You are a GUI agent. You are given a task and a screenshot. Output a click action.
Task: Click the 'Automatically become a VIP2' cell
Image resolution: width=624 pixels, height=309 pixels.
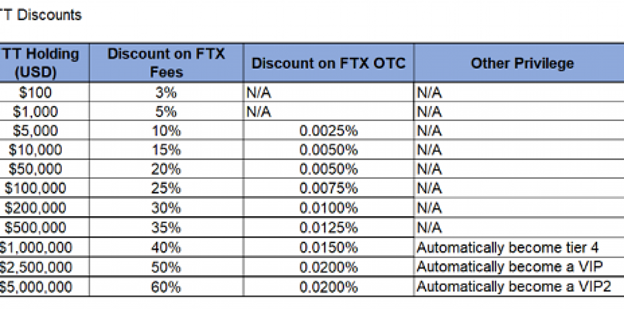pyautogui.click(x=514, y=287)
